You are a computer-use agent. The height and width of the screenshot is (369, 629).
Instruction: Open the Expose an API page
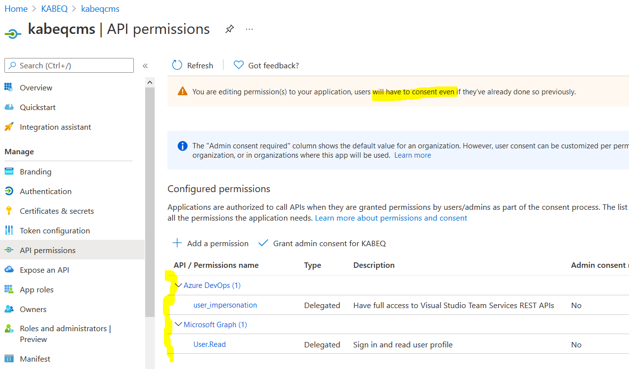[44, 270]
